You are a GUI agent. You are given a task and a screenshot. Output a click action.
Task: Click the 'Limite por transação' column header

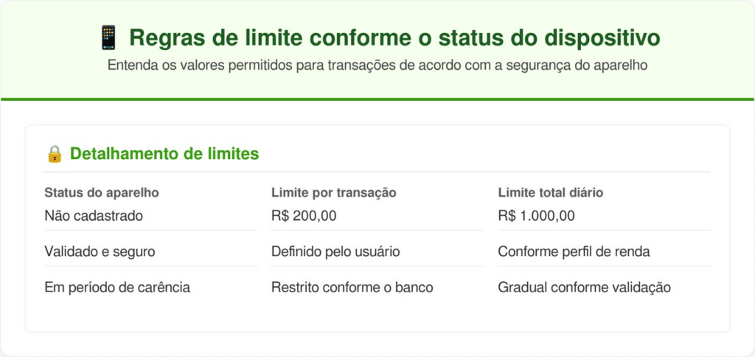coord(334,193)
